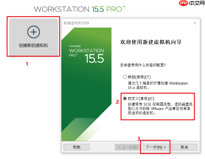
Task: Click the 典型(推荐)(T) option label text
Action: click(x=139, y=77)
